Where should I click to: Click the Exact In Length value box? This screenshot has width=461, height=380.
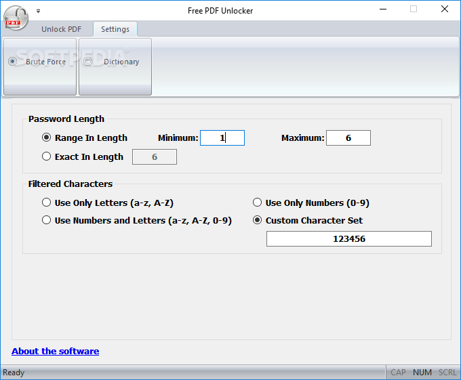pyautogui.click(x=155, y=157)
